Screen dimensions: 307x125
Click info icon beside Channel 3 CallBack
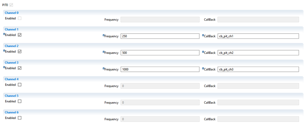[203, 68]
